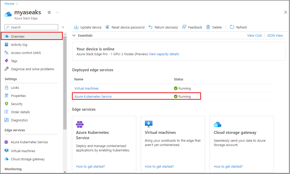Click inside the sidebar Search field

tap(31, 27)
